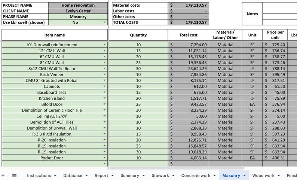The width and height of the screenshot is (297, 180).
Task: Open dropdown for 8x12 CMU Wall Tie Beam
Action: [x=104, y=68]
